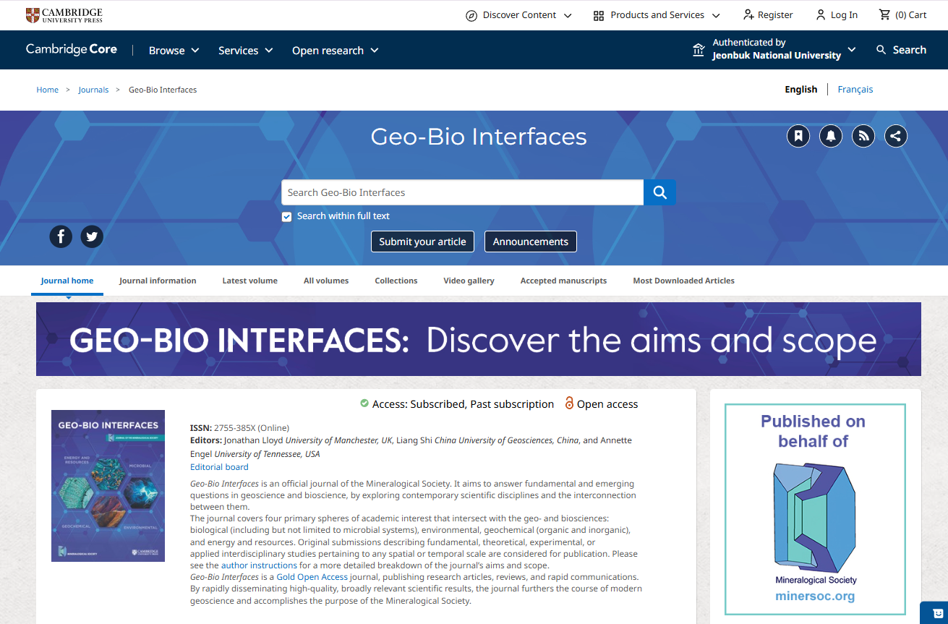Follow the author instructions link
Screen dimensions: 948x624
coord(259,565)
